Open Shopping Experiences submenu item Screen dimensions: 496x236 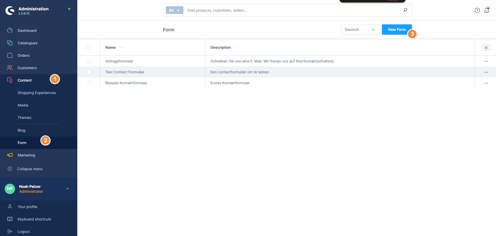click(x=37, y=93)
